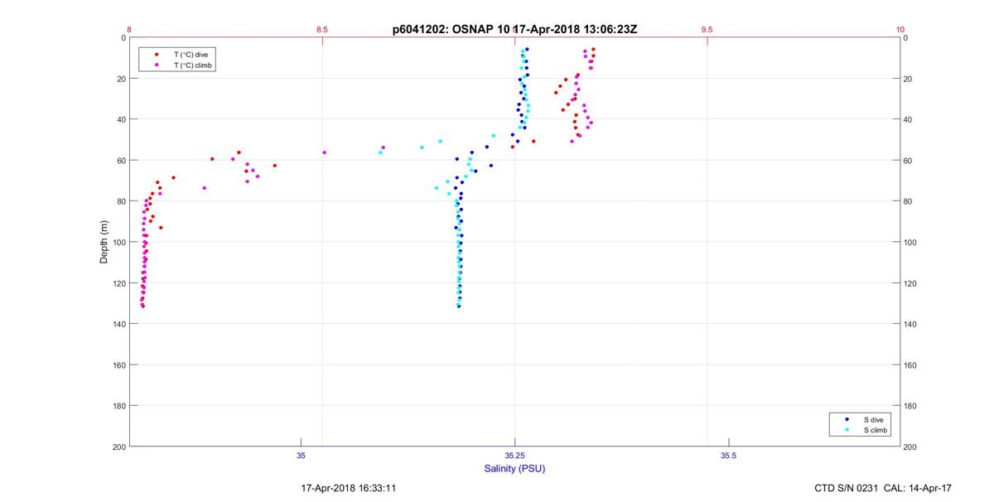
Task: Click the red legend marker for T dive
Action: pos(157,54)
